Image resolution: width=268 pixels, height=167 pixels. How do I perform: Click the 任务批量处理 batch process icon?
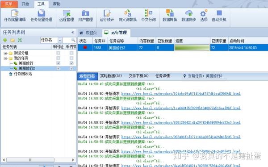pyautogui.click(x=42, y=16)
